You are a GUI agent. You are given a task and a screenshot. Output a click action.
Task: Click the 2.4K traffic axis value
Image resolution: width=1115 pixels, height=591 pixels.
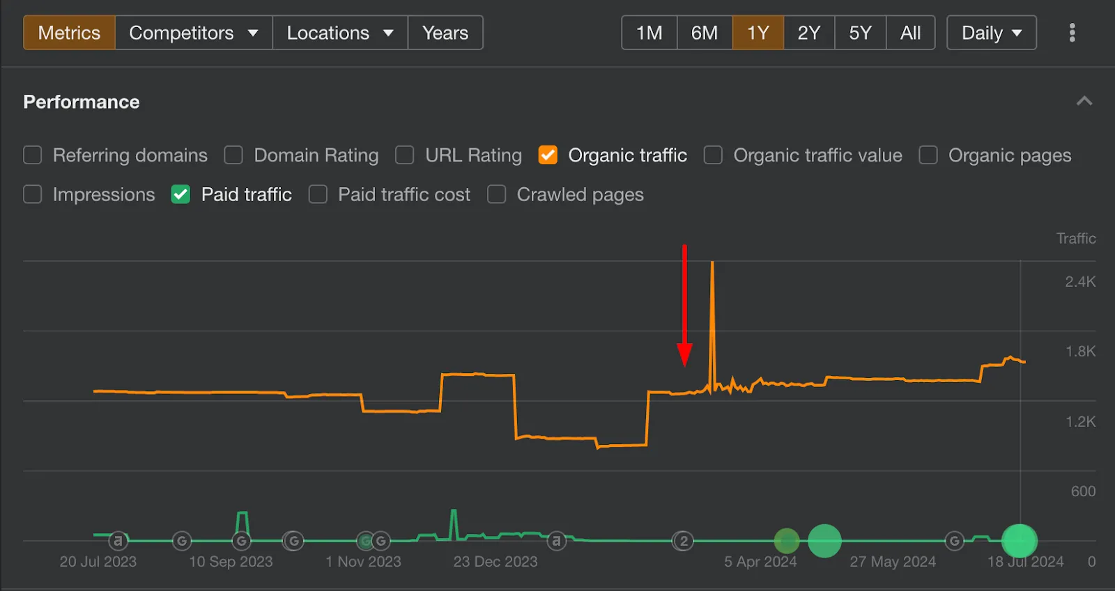pyautogui.click(x=1080, y=281)
